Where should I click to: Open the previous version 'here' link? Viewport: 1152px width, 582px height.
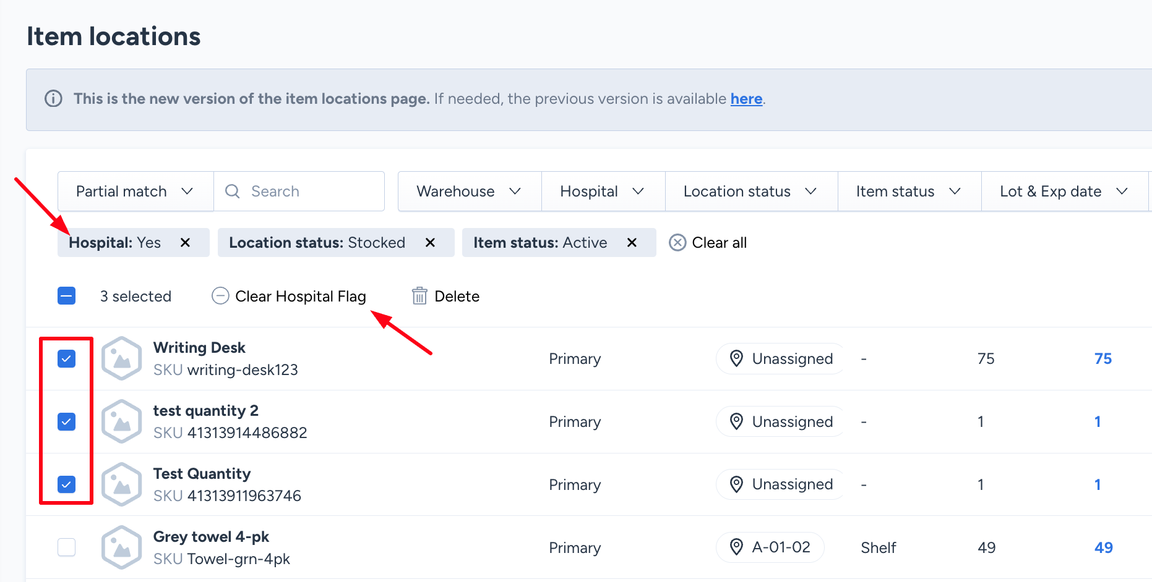(746, 99)
